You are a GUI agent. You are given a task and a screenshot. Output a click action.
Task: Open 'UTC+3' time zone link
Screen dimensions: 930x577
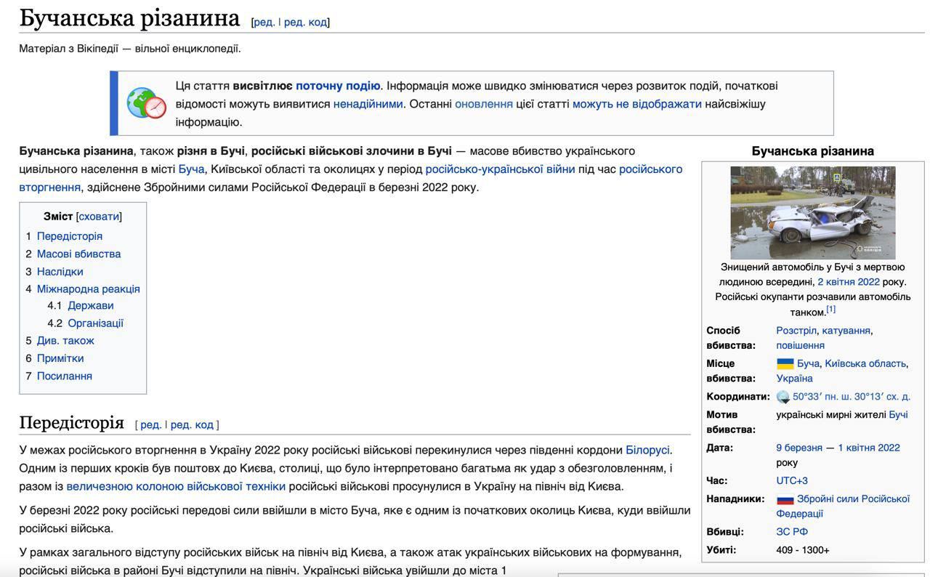pyautogui.click(x=792, y=480)
